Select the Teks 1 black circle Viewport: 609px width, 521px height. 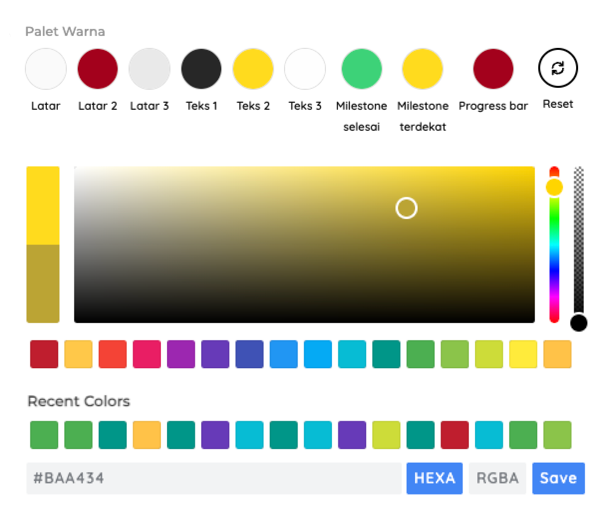click(201, 69)
